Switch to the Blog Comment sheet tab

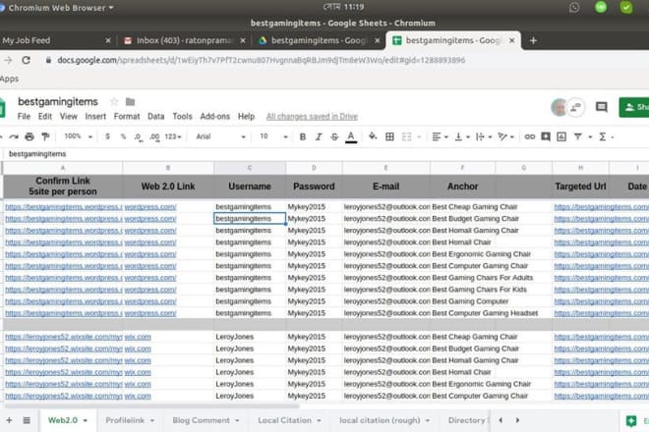point(201,420)
